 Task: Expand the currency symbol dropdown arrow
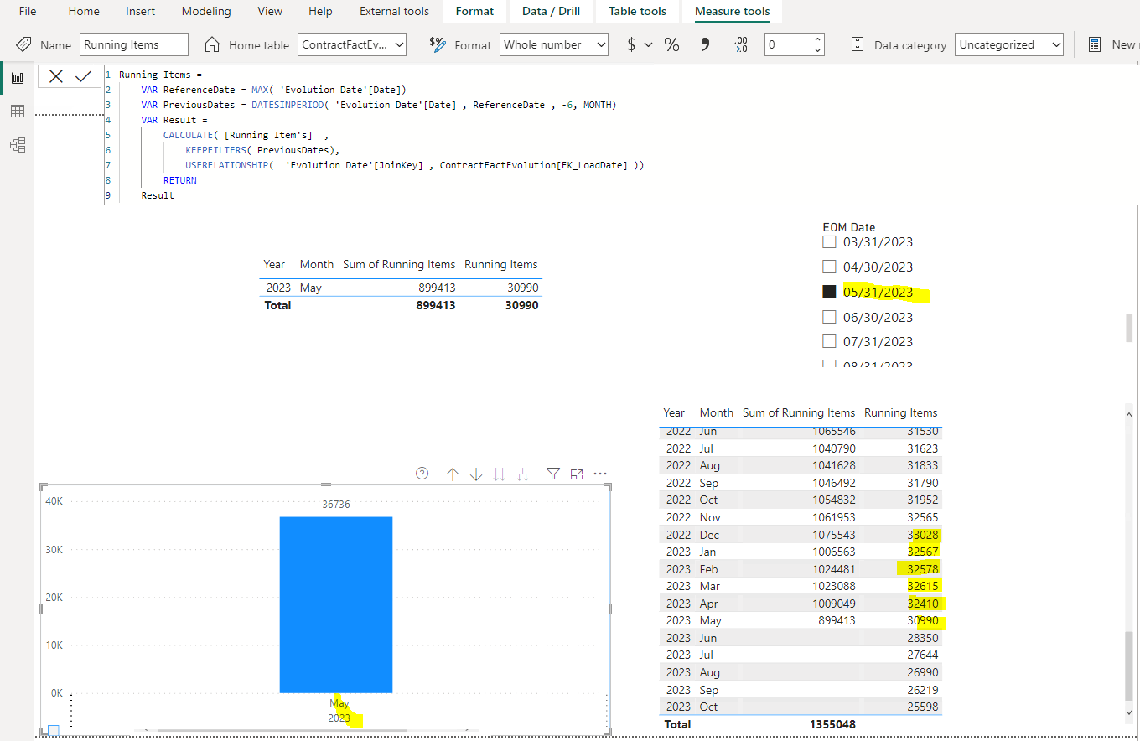pyautogui.click(x=648, y=44)
